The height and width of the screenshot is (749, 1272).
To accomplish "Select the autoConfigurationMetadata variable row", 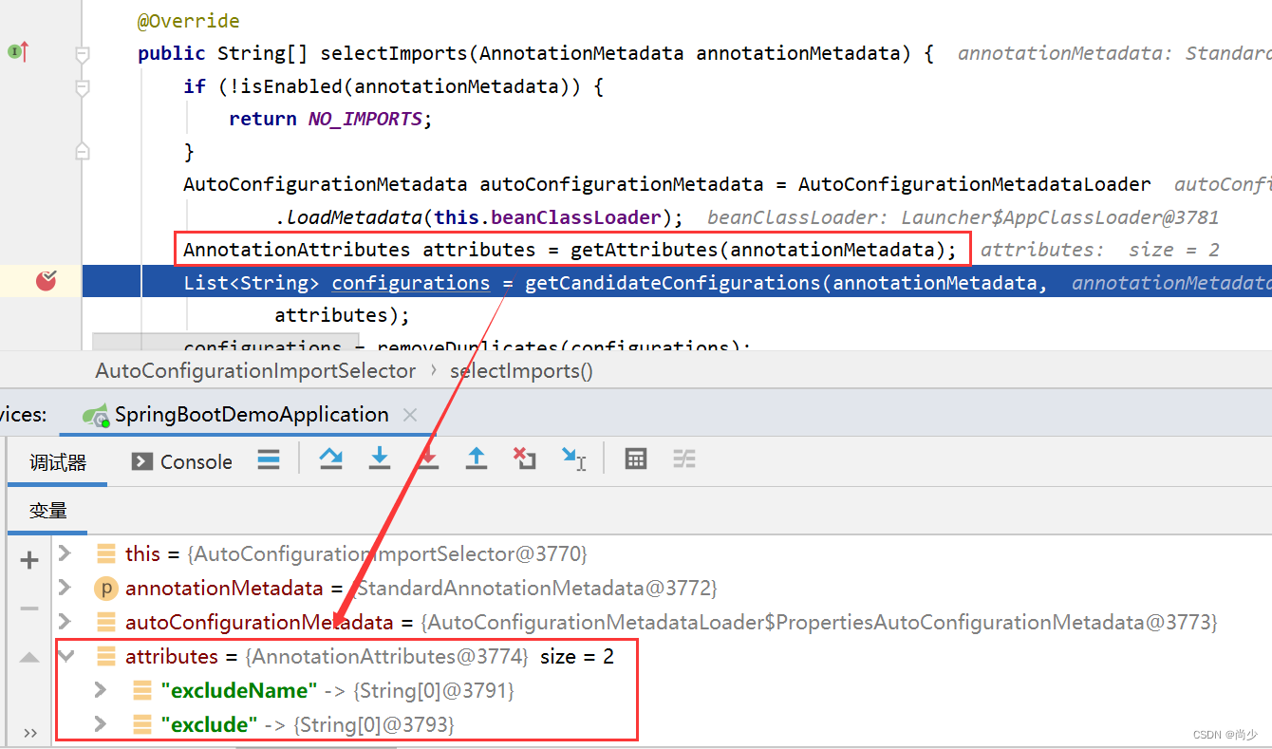I will 663,622.
